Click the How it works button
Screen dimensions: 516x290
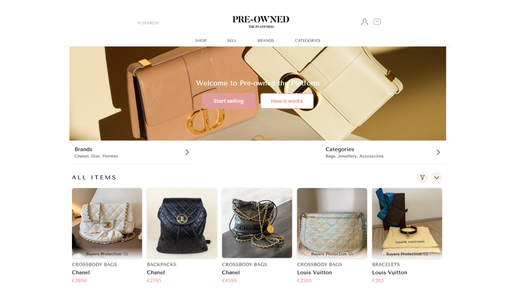click(x=287, y=101)
